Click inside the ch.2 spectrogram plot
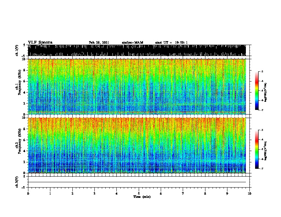The image size is (281, 217). pos(137,145)
